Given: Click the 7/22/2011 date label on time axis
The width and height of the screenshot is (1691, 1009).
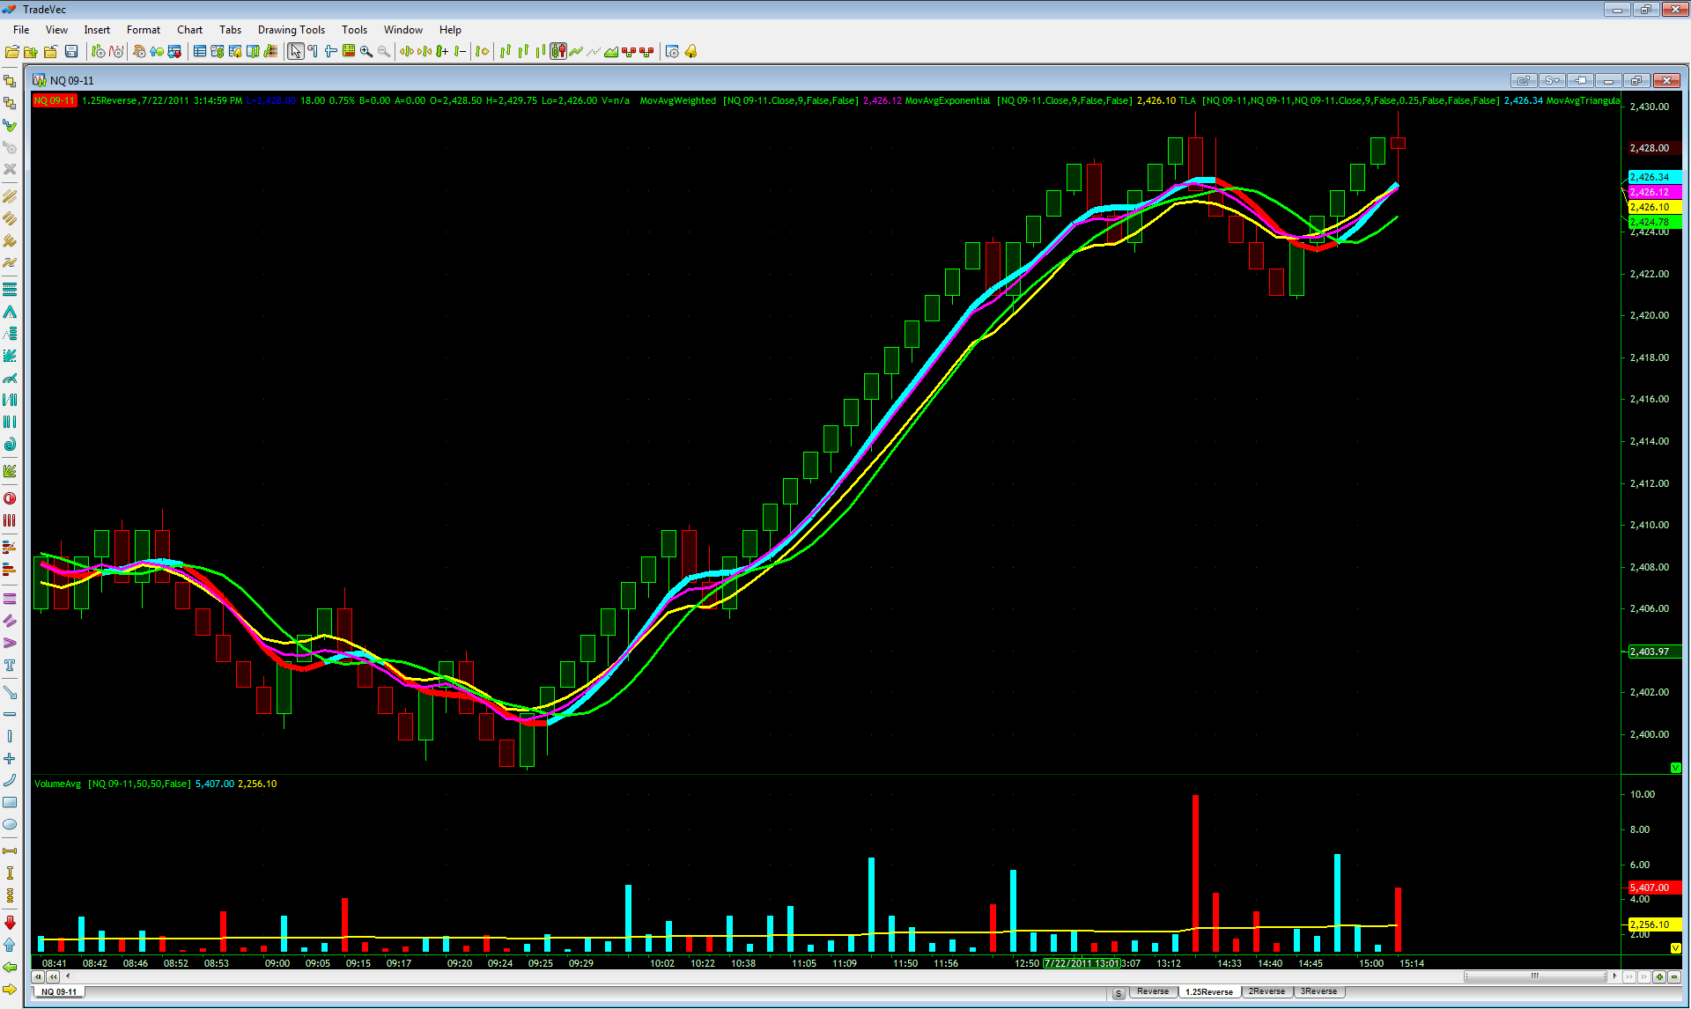Looking at the screenshot, I should (x=1082, y=963).
